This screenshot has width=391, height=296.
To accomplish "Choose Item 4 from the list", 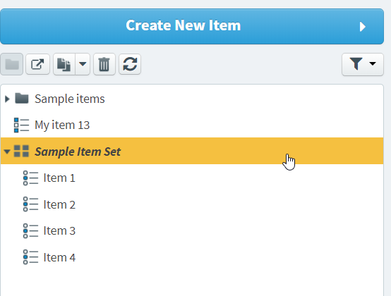I will (x=59, y=257).
